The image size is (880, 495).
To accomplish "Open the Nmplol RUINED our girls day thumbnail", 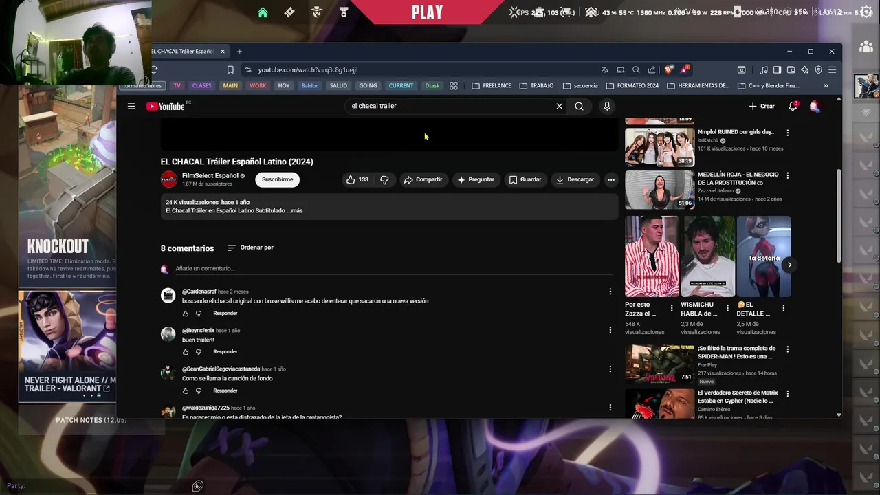I will tap(660, 147).
